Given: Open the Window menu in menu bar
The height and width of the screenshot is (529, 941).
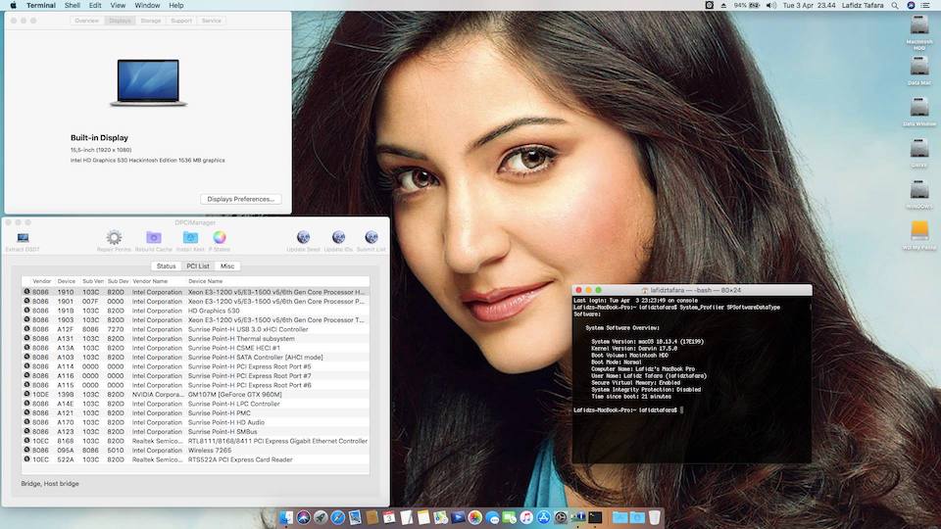Looking at the screenshot, I should pyautogui.click(x=147, y=6).
